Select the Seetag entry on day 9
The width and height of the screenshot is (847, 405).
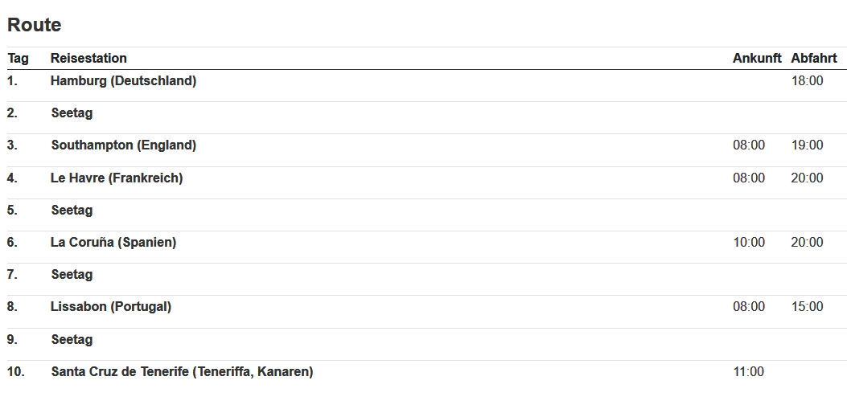click(x=72, y=339)
